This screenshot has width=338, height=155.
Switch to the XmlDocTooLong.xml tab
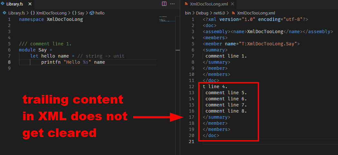pyautogui.click(x=209, y=4)
